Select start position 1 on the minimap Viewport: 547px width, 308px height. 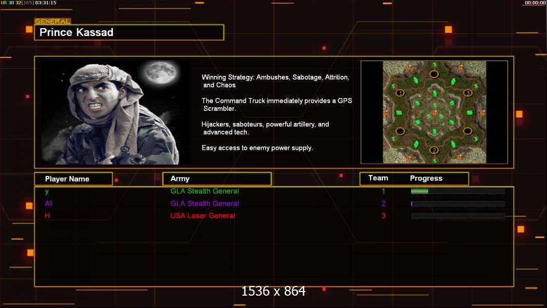[400, 93]
